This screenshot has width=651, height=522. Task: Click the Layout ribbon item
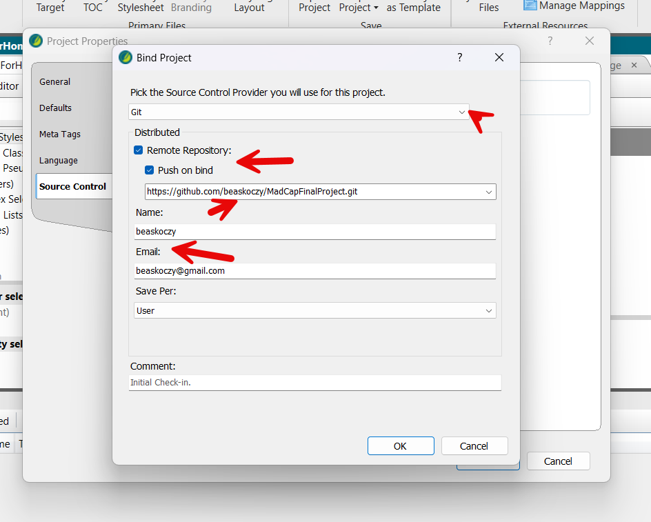click(249, 8)
